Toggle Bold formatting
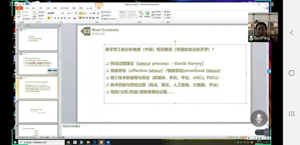The height and width of the screenshot is (145, 300). [x=49, y=18]
